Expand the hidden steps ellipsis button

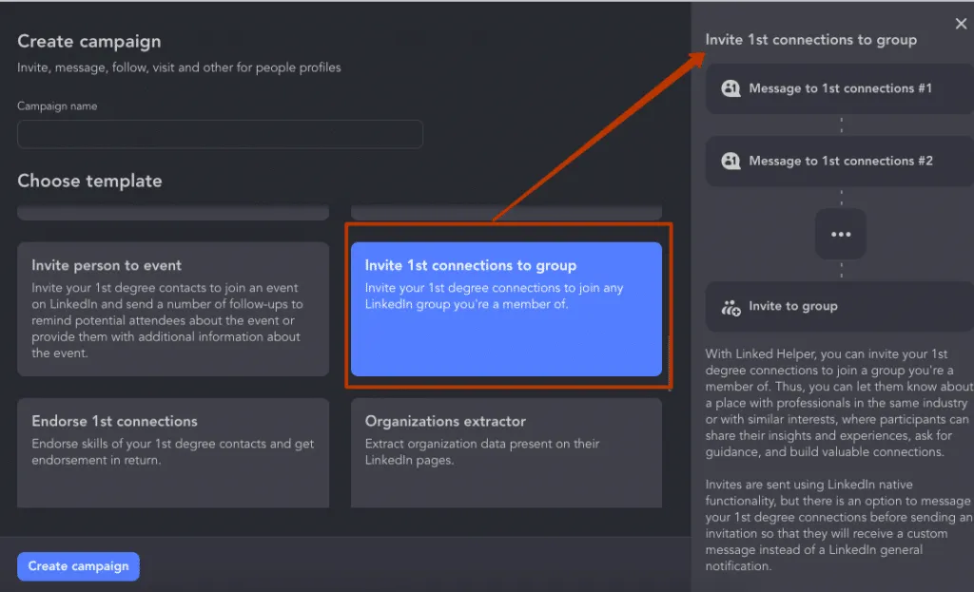[841, 234]
